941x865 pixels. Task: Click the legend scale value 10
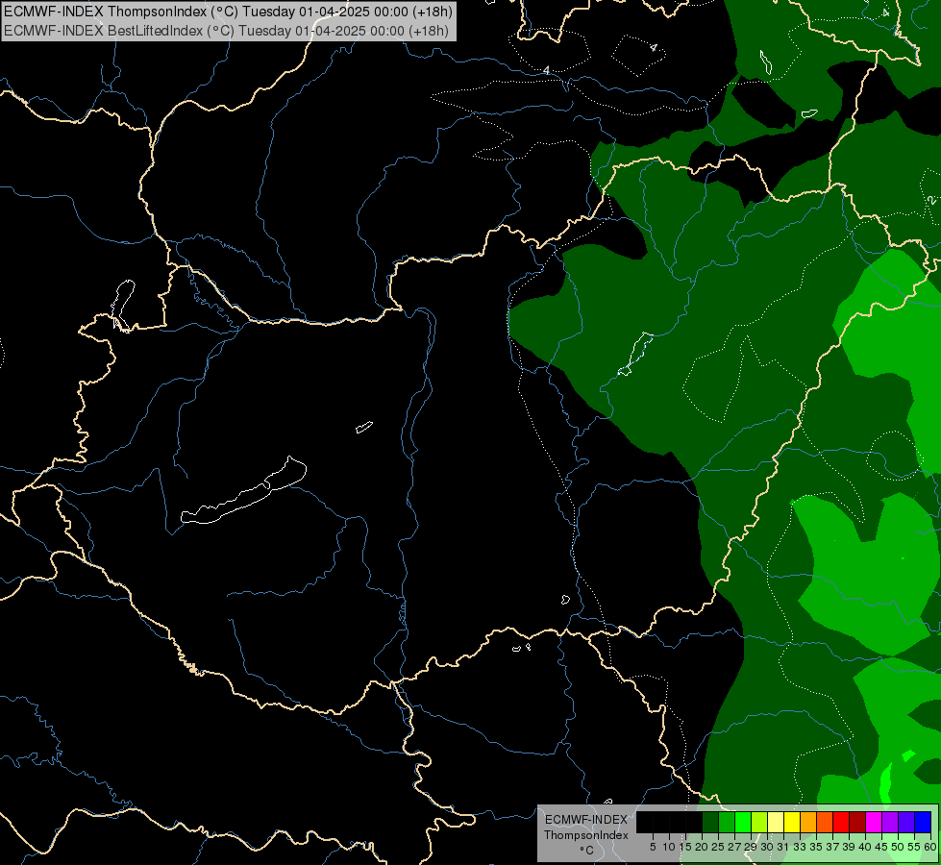[669, 847]
